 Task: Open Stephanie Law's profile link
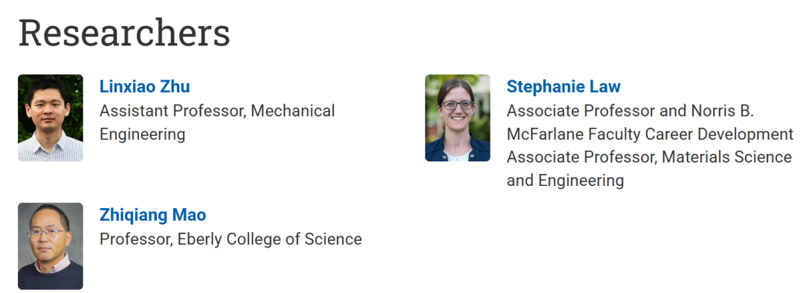point(564,86)
